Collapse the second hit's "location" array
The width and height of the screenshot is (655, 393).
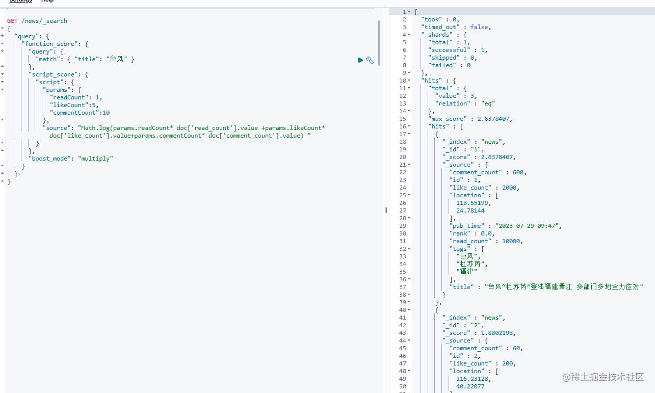pyautogui.click(x=408, y=371)
